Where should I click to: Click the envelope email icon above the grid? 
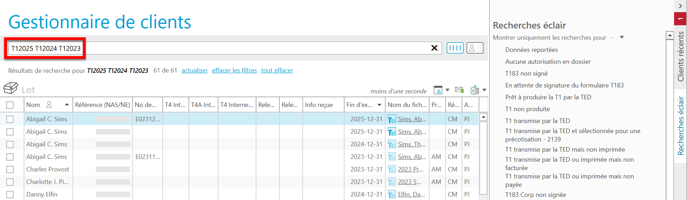click(459, 90)
